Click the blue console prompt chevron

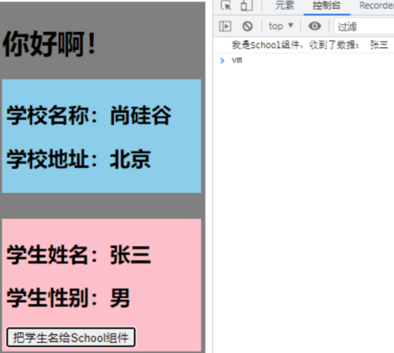[x=223, y=60]
